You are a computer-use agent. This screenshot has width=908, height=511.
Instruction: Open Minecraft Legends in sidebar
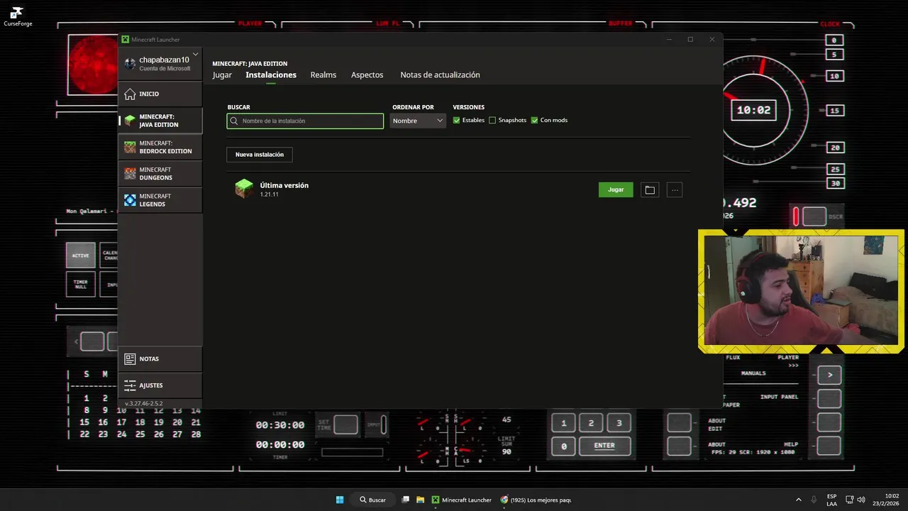(160, 200)
